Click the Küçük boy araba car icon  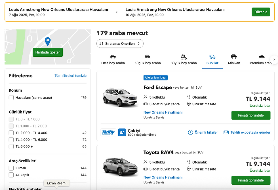[148, 57]
